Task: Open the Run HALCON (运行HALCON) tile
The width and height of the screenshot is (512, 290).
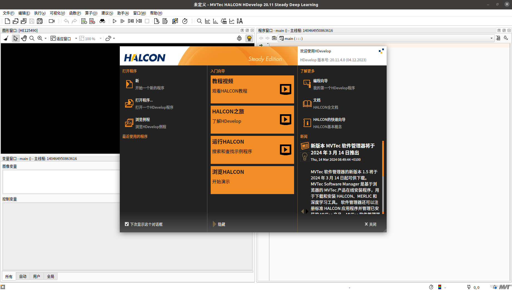Action: (x=252, y=150)
